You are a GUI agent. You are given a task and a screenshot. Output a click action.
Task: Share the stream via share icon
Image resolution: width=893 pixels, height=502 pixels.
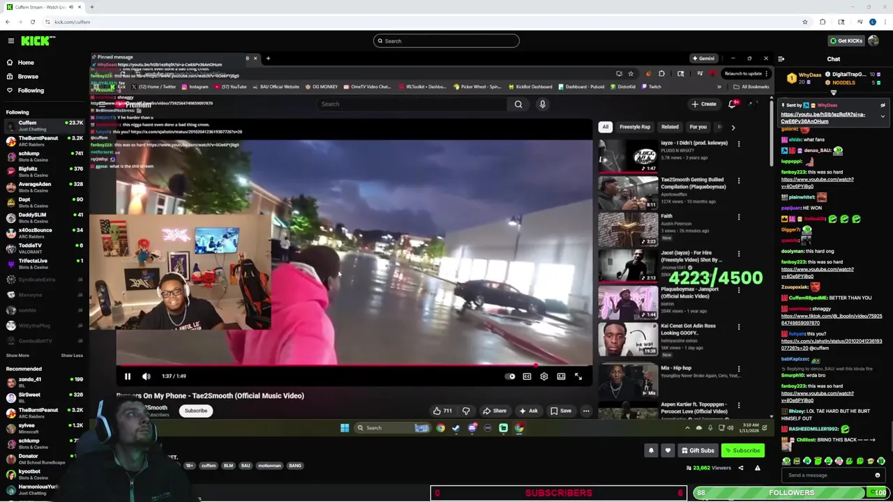pyautogui.click(x=741, y=468)
